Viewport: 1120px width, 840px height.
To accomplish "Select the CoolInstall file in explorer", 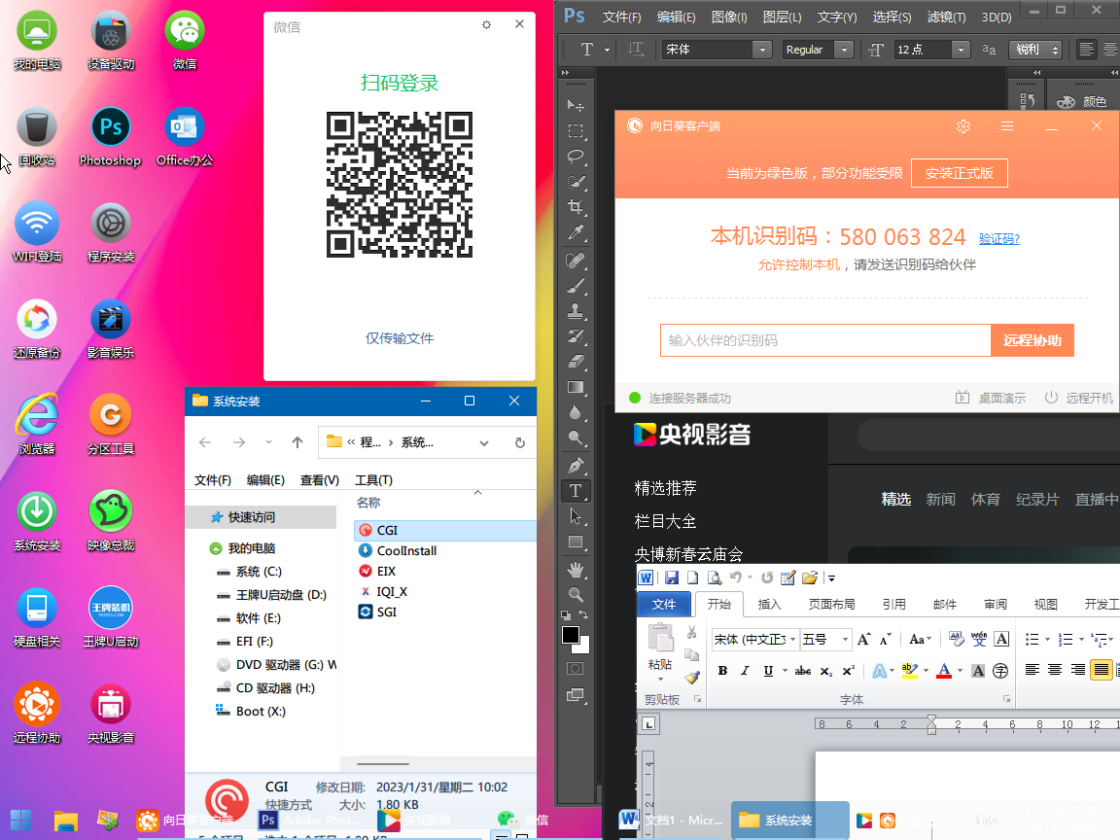I will pyautogui.click(x=406, y=550).
